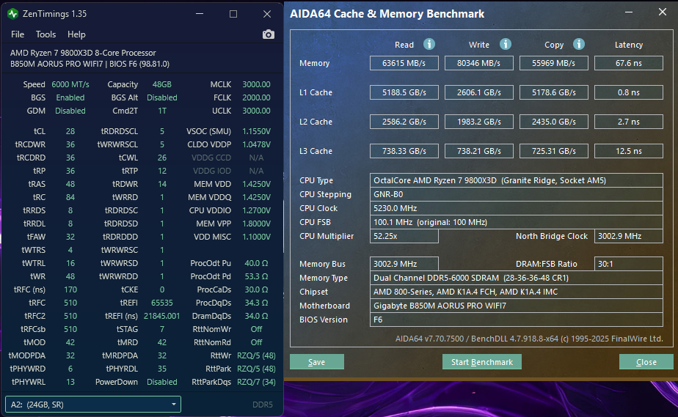Minimize the AIDA64 benchmark window
The height and width of the screenshot is (417, 678).
pos(629,12)
